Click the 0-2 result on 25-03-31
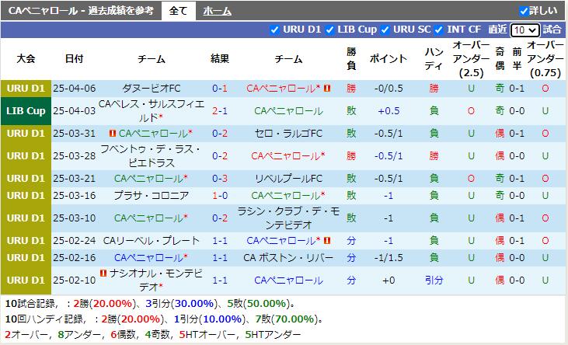The image size is (568, 345). (x=220, y=134)
